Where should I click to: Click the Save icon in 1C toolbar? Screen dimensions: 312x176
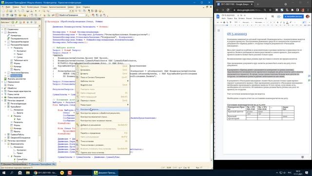(x=11, y=11)
